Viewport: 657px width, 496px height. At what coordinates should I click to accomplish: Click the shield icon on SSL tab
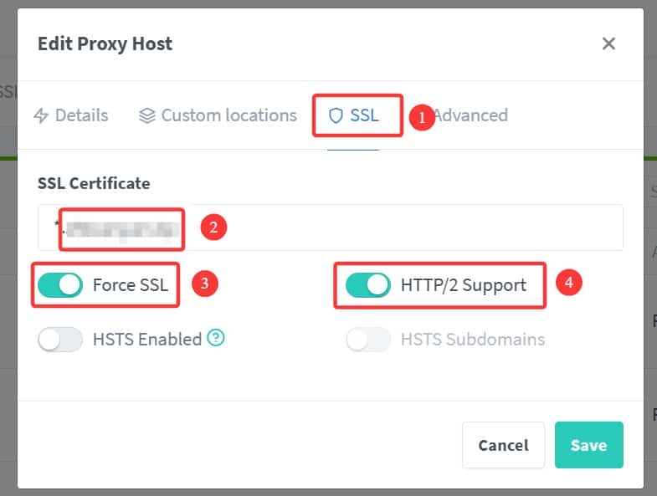pyautogui.click(x=336, y=115)
